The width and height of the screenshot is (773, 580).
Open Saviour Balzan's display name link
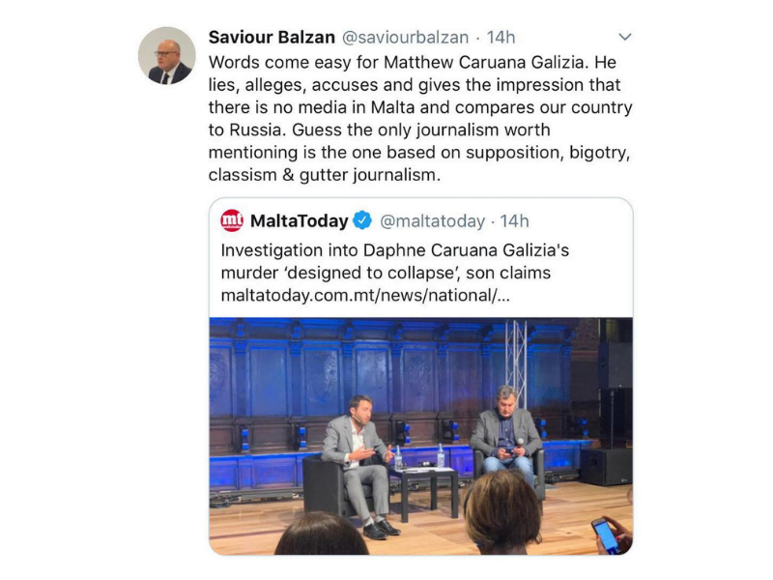tap(271, 38)
